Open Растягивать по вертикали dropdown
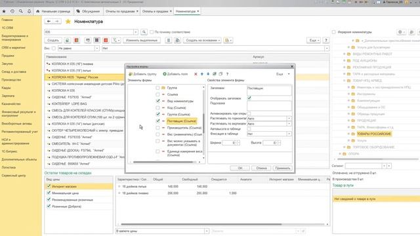 289,124
